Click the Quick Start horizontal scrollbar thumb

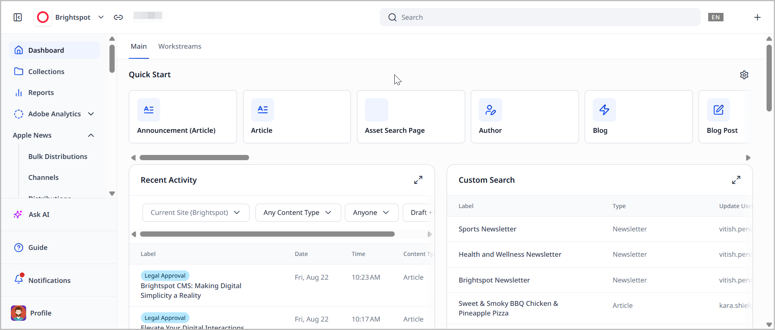tap(194, 158)
